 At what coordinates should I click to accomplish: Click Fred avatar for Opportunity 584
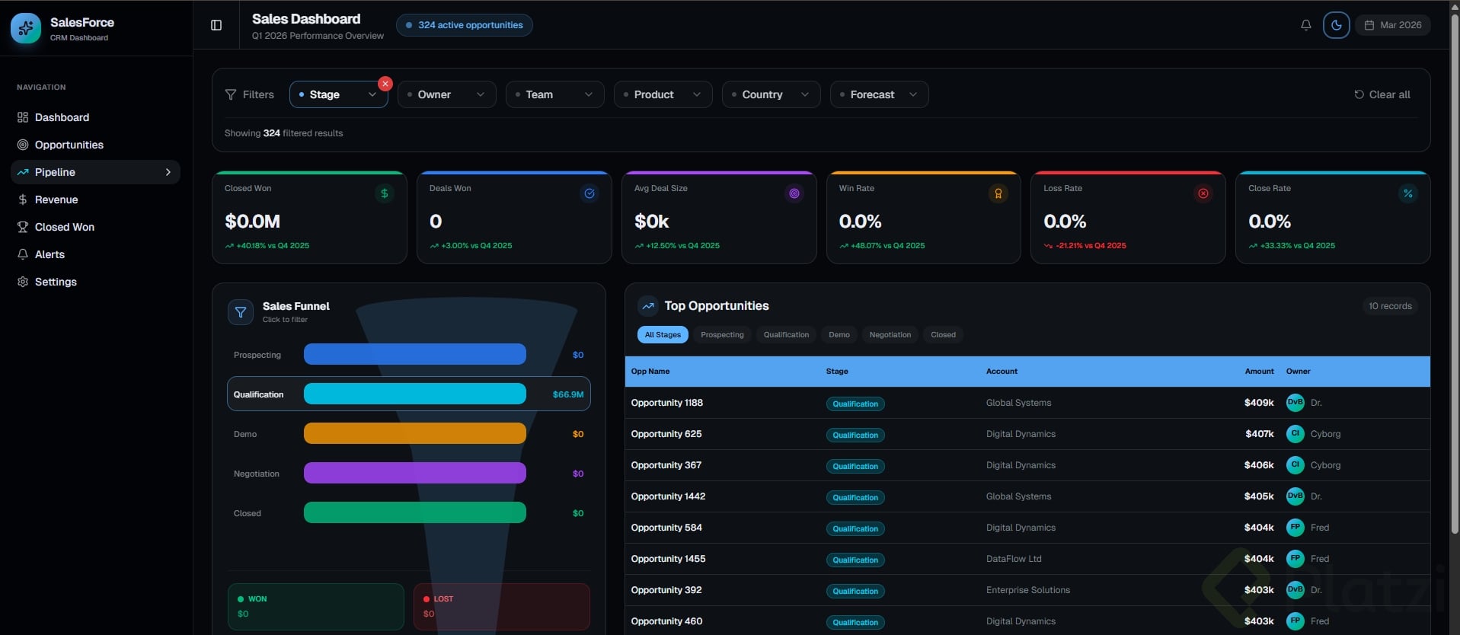1295,528
